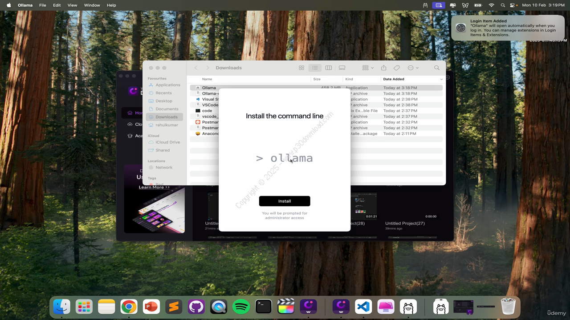
Task: Open the File menu
Action: [x=42, y=5]
